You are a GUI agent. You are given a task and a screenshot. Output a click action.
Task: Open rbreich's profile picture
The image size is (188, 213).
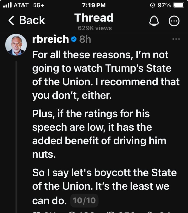pyautogui.click(x=16, y=45)
